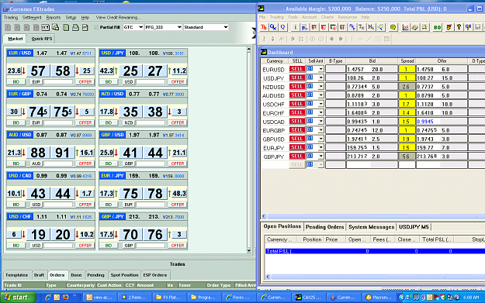Click the red Tb toolbar icon
Screen dimensions: 485x303
click(264, 27)
